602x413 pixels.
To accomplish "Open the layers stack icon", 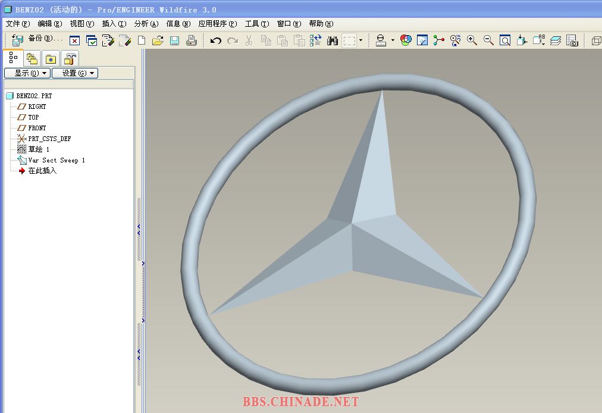I will [556, 40].
